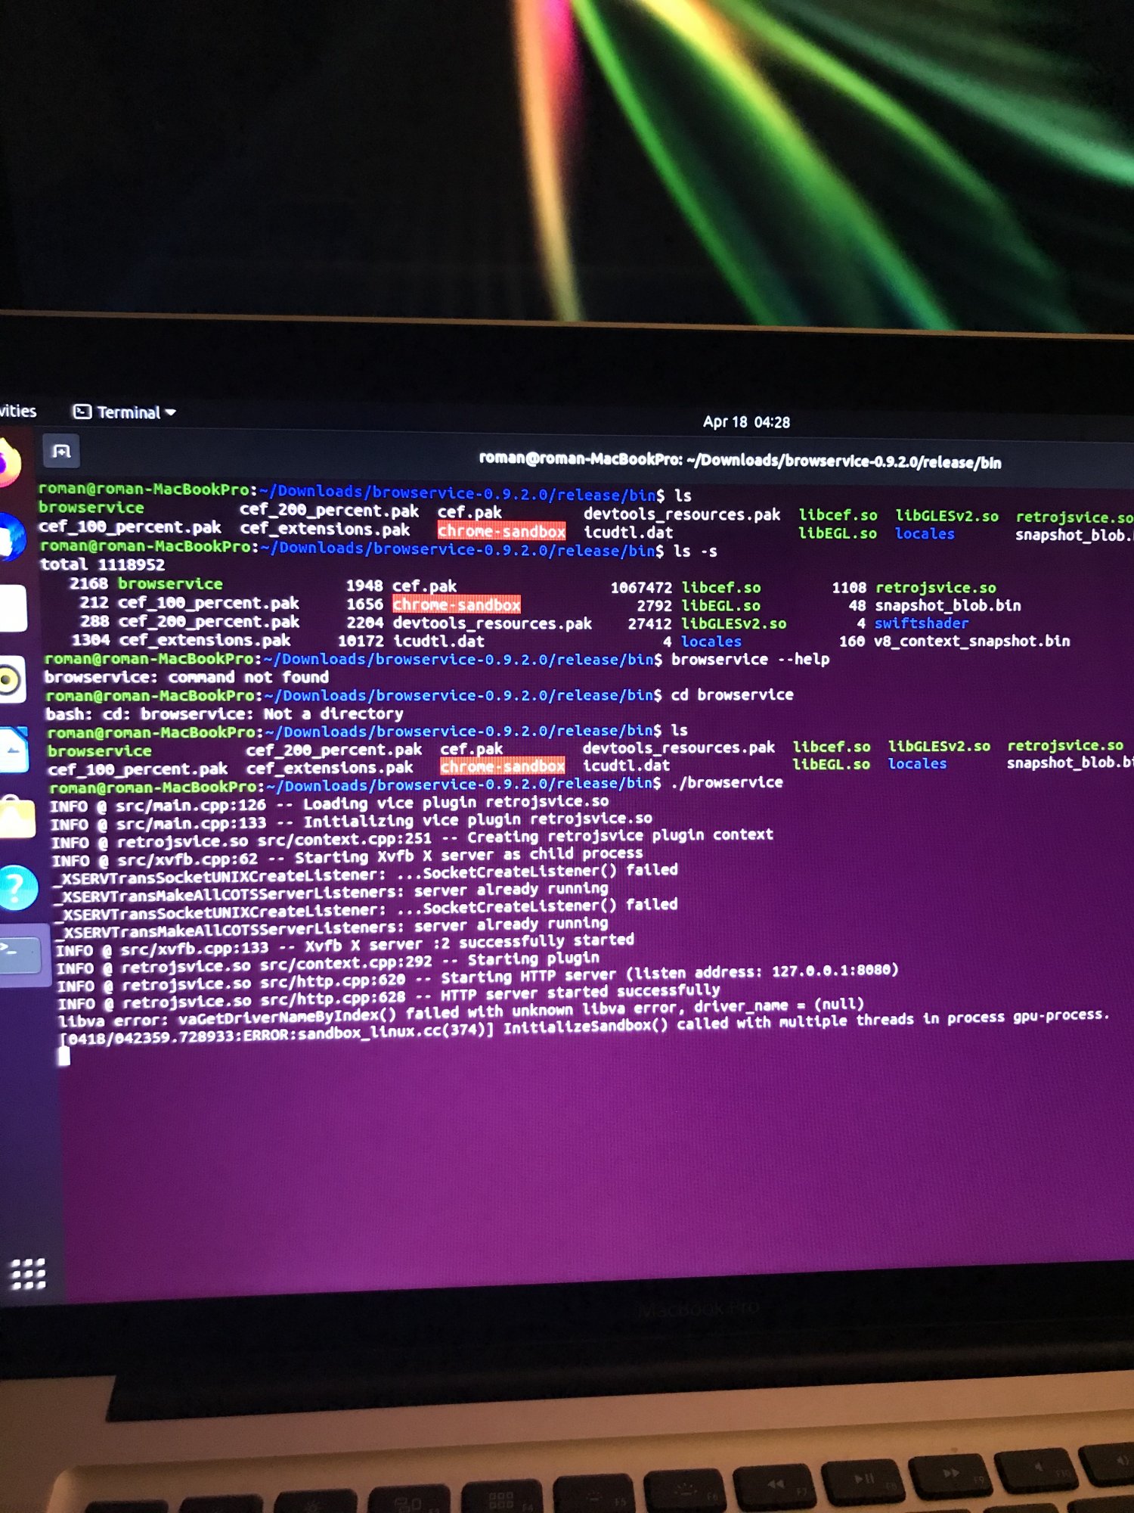Open the Terminal app menu dropdown
The image size is (1134, 1513).
tap(125, 412)
